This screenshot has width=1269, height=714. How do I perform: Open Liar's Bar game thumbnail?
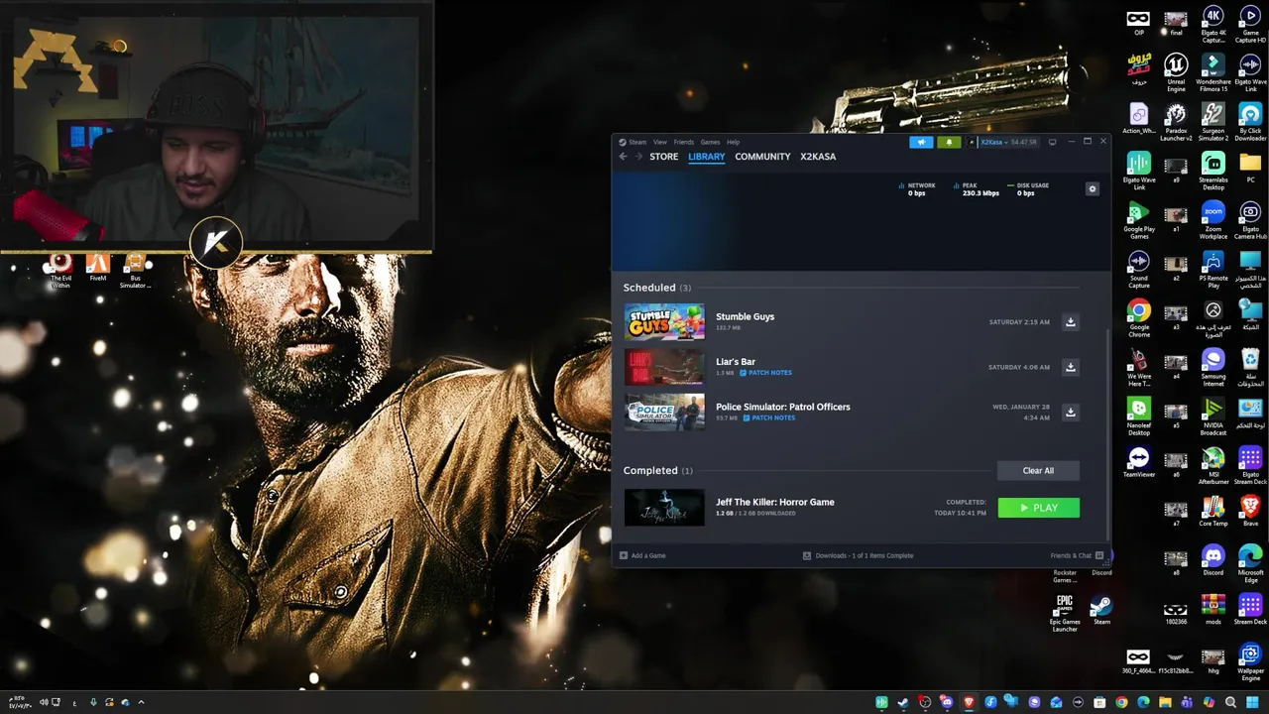tap(664, 367)
